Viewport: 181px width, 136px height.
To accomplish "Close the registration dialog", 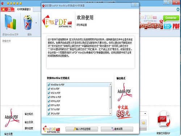I will [x=135, y=5].
